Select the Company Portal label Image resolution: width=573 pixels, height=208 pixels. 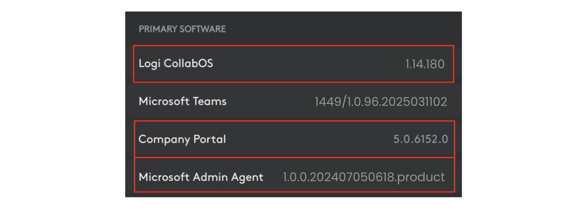pos(182,139)
